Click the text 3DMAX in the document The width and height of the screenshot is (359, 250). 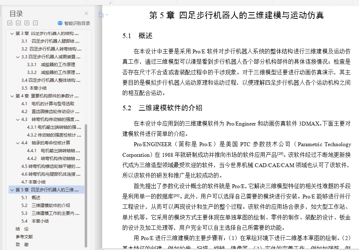click(x=309, y=124)
